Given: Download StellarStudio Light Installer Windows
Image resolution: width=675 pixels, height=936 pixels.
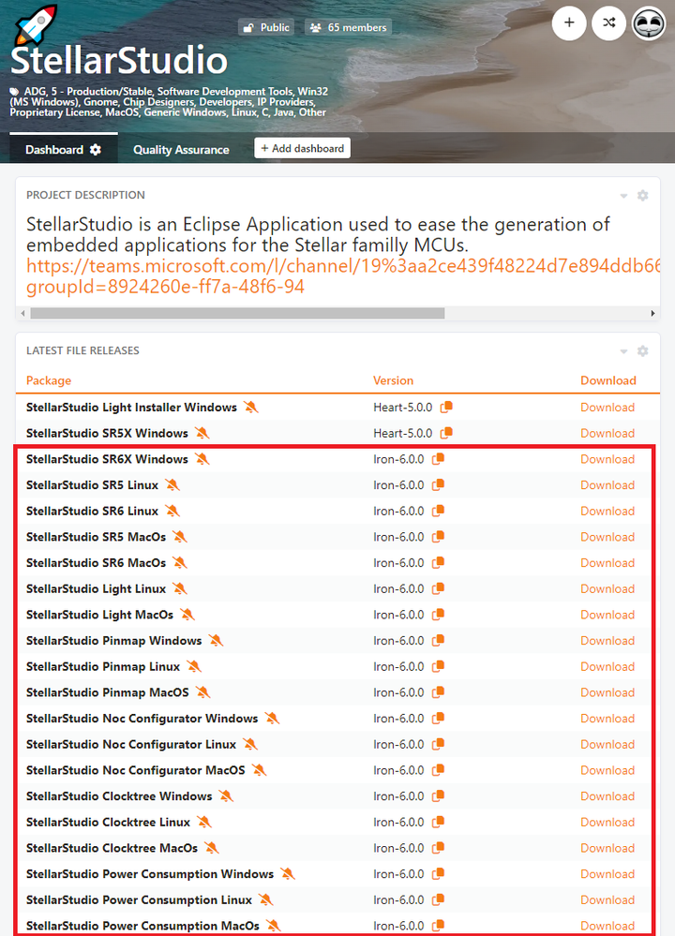Looking at the screenshot, I should coord(607,408).
